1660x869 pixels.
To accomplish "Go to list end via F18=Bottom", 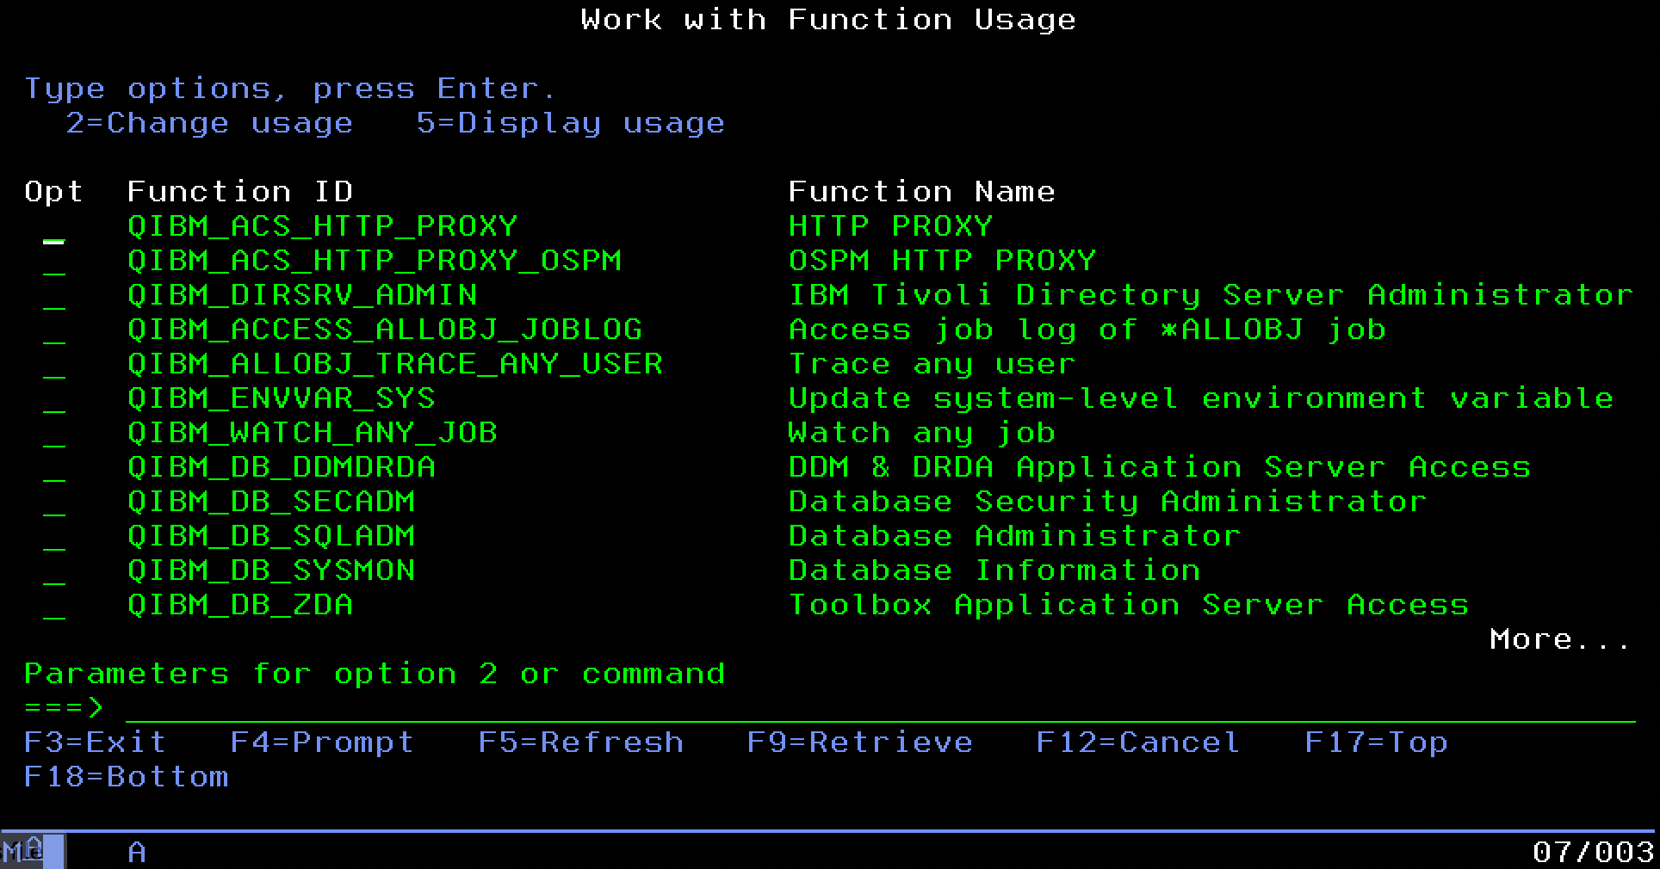I will click(126, 777).
